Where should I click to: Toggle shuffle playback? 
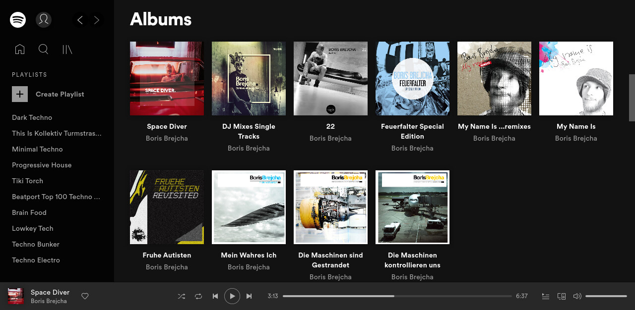(182, 296)
